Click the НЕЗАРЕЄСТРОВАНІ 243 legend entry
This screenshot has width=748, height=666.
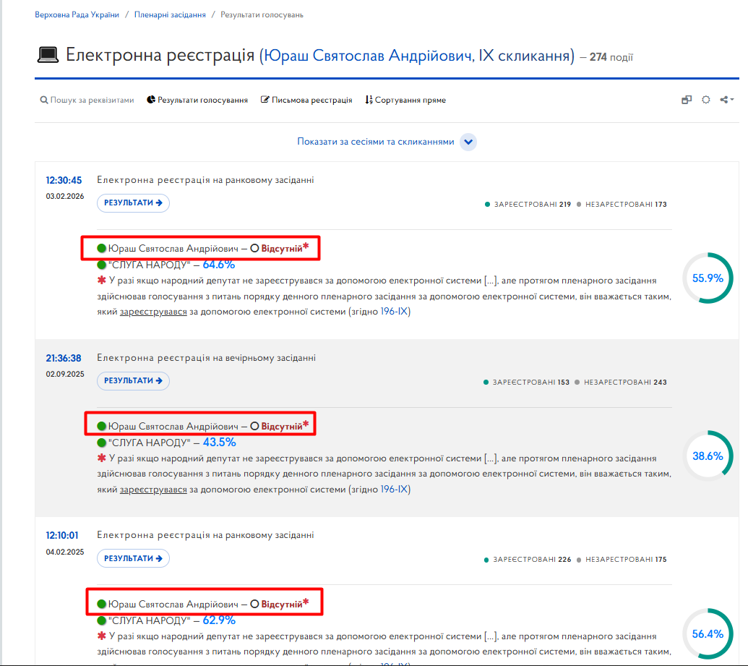pyautogui.click(x=621, y=382)
